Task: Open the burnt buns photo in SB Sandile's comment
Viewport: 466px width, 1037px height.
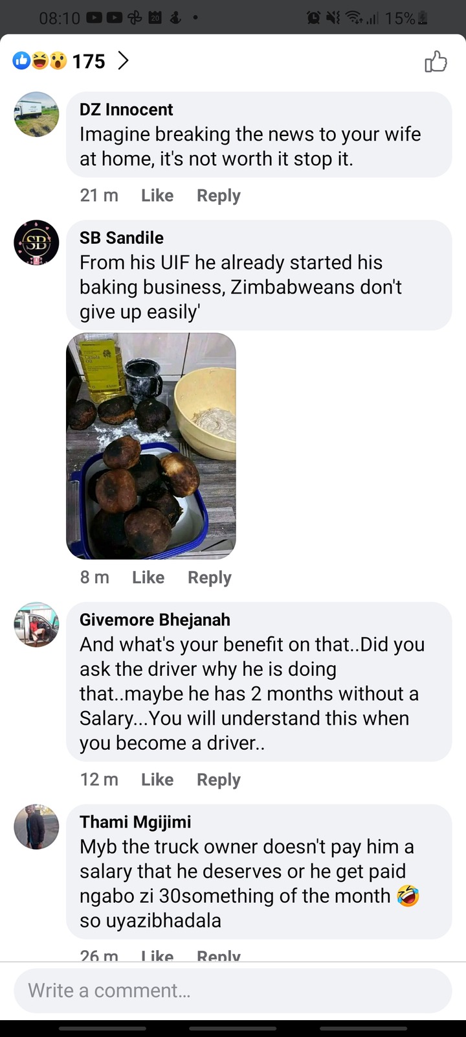Action: click(x=151, y=446)
